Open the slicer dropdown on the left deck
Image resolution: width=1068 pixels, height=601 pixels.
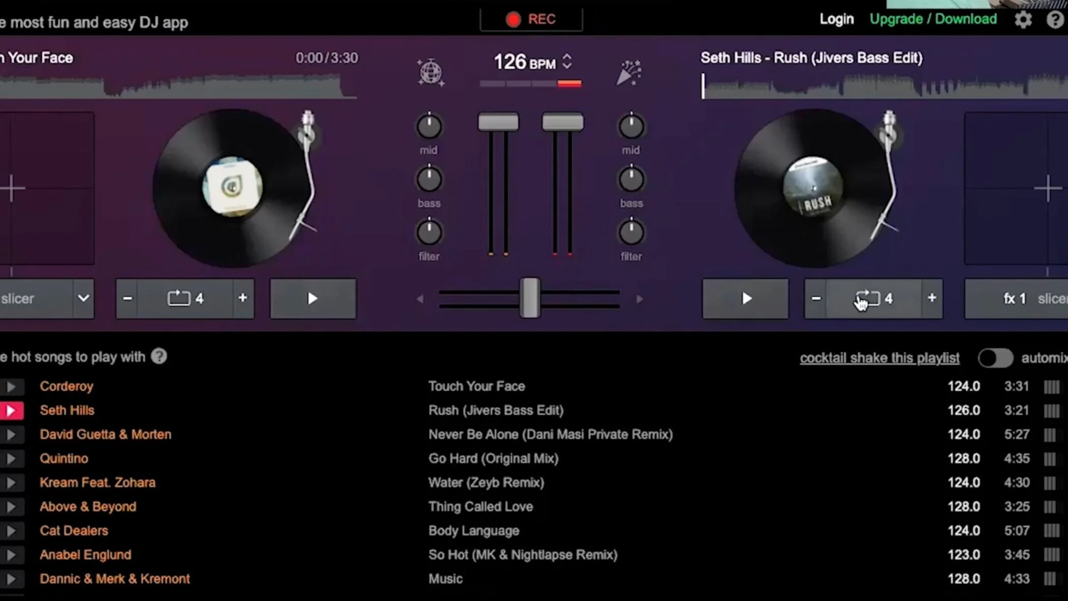(83, 299)
